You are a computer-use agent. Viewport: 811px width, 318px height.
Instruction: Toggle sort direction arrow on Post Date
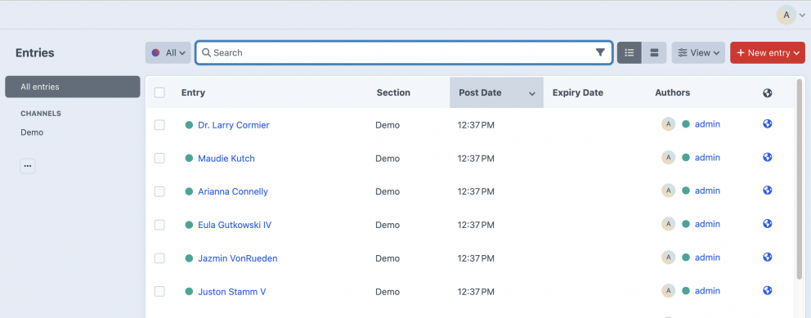(531, 93)
